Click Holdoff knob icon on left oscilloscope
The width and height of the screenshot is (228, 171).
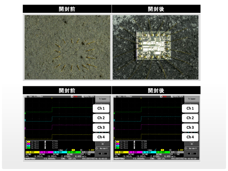(x=97, y=149)
